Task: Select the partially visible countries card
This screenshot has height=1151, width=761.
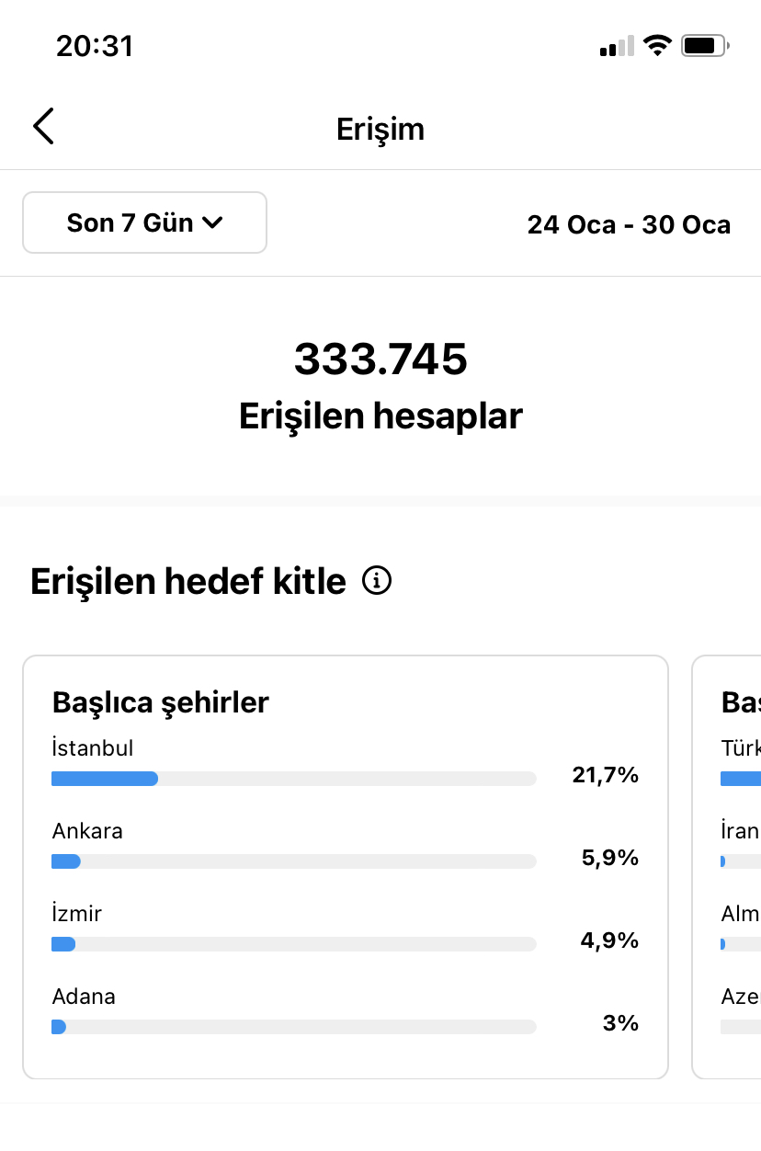Action: click(726, 867)
